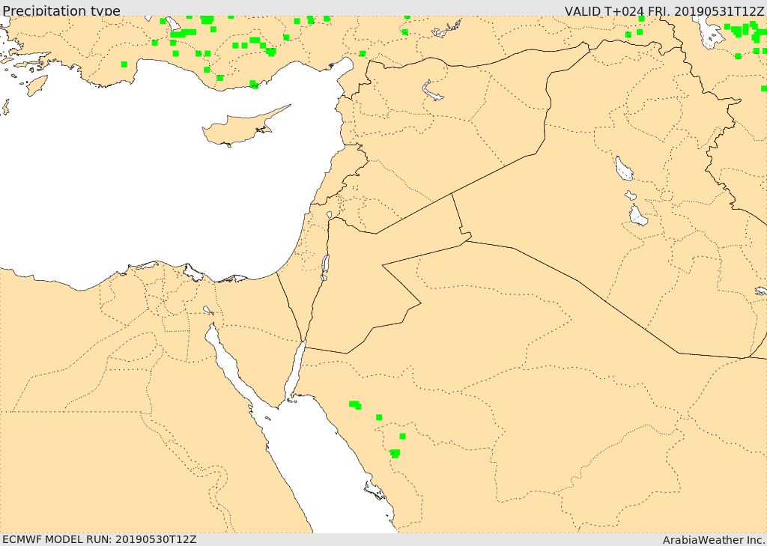The image size is (767, 546).
Task: Click the 'ECMWF MODEL RUN: 20190530T12Z' footer text
Action: [100, 539]
